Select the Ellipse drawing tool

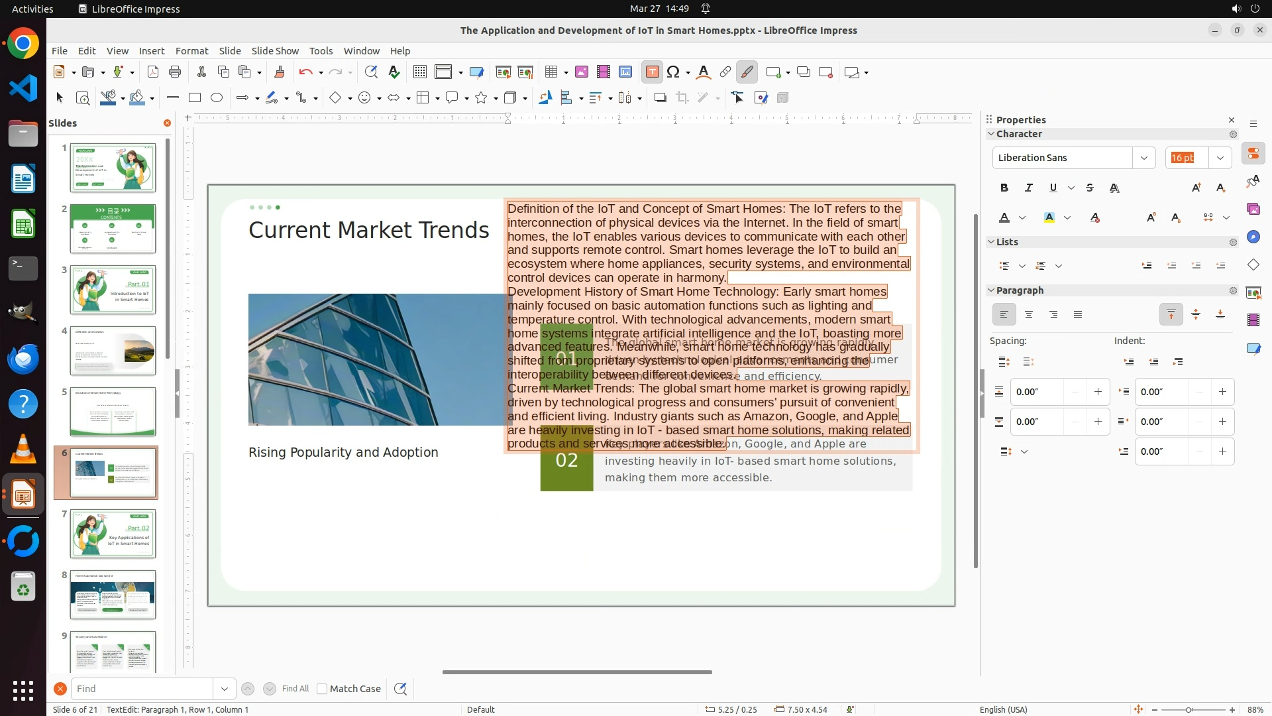pos(217,98)
